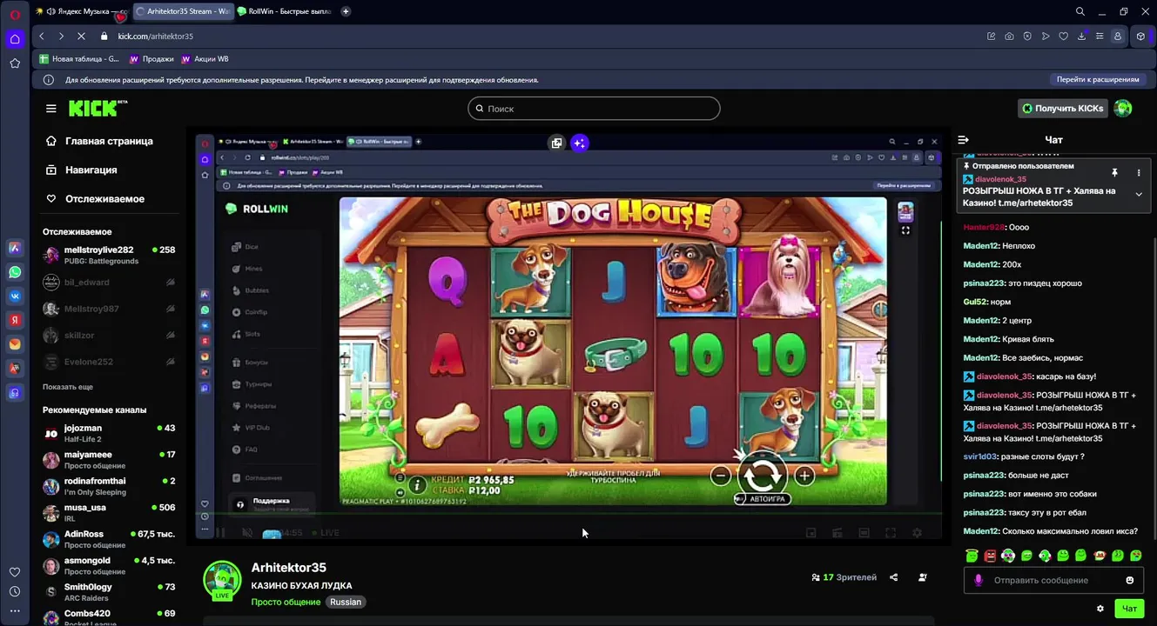Open pinned message three-dot menu
The height and width of the screenshot is (626, 1157).
click(x=1139, y=173)
